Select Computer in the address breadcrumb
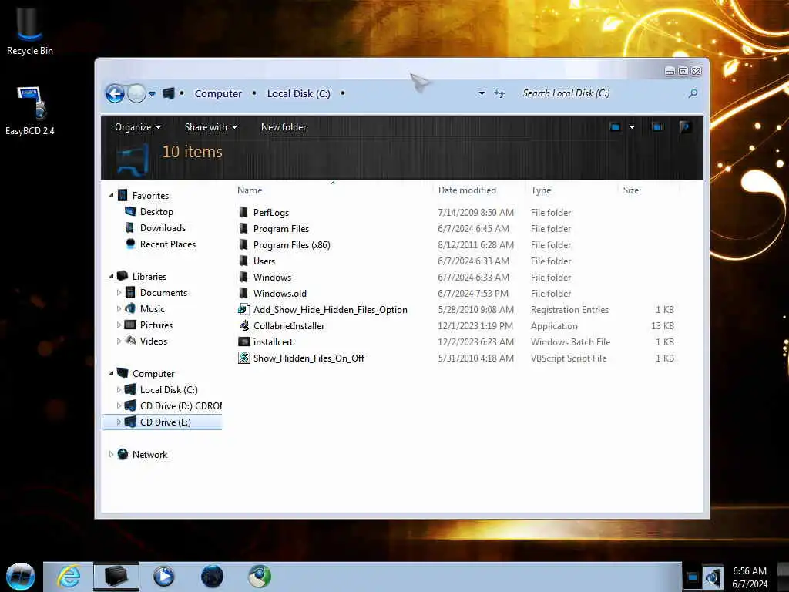 point(218,93)
